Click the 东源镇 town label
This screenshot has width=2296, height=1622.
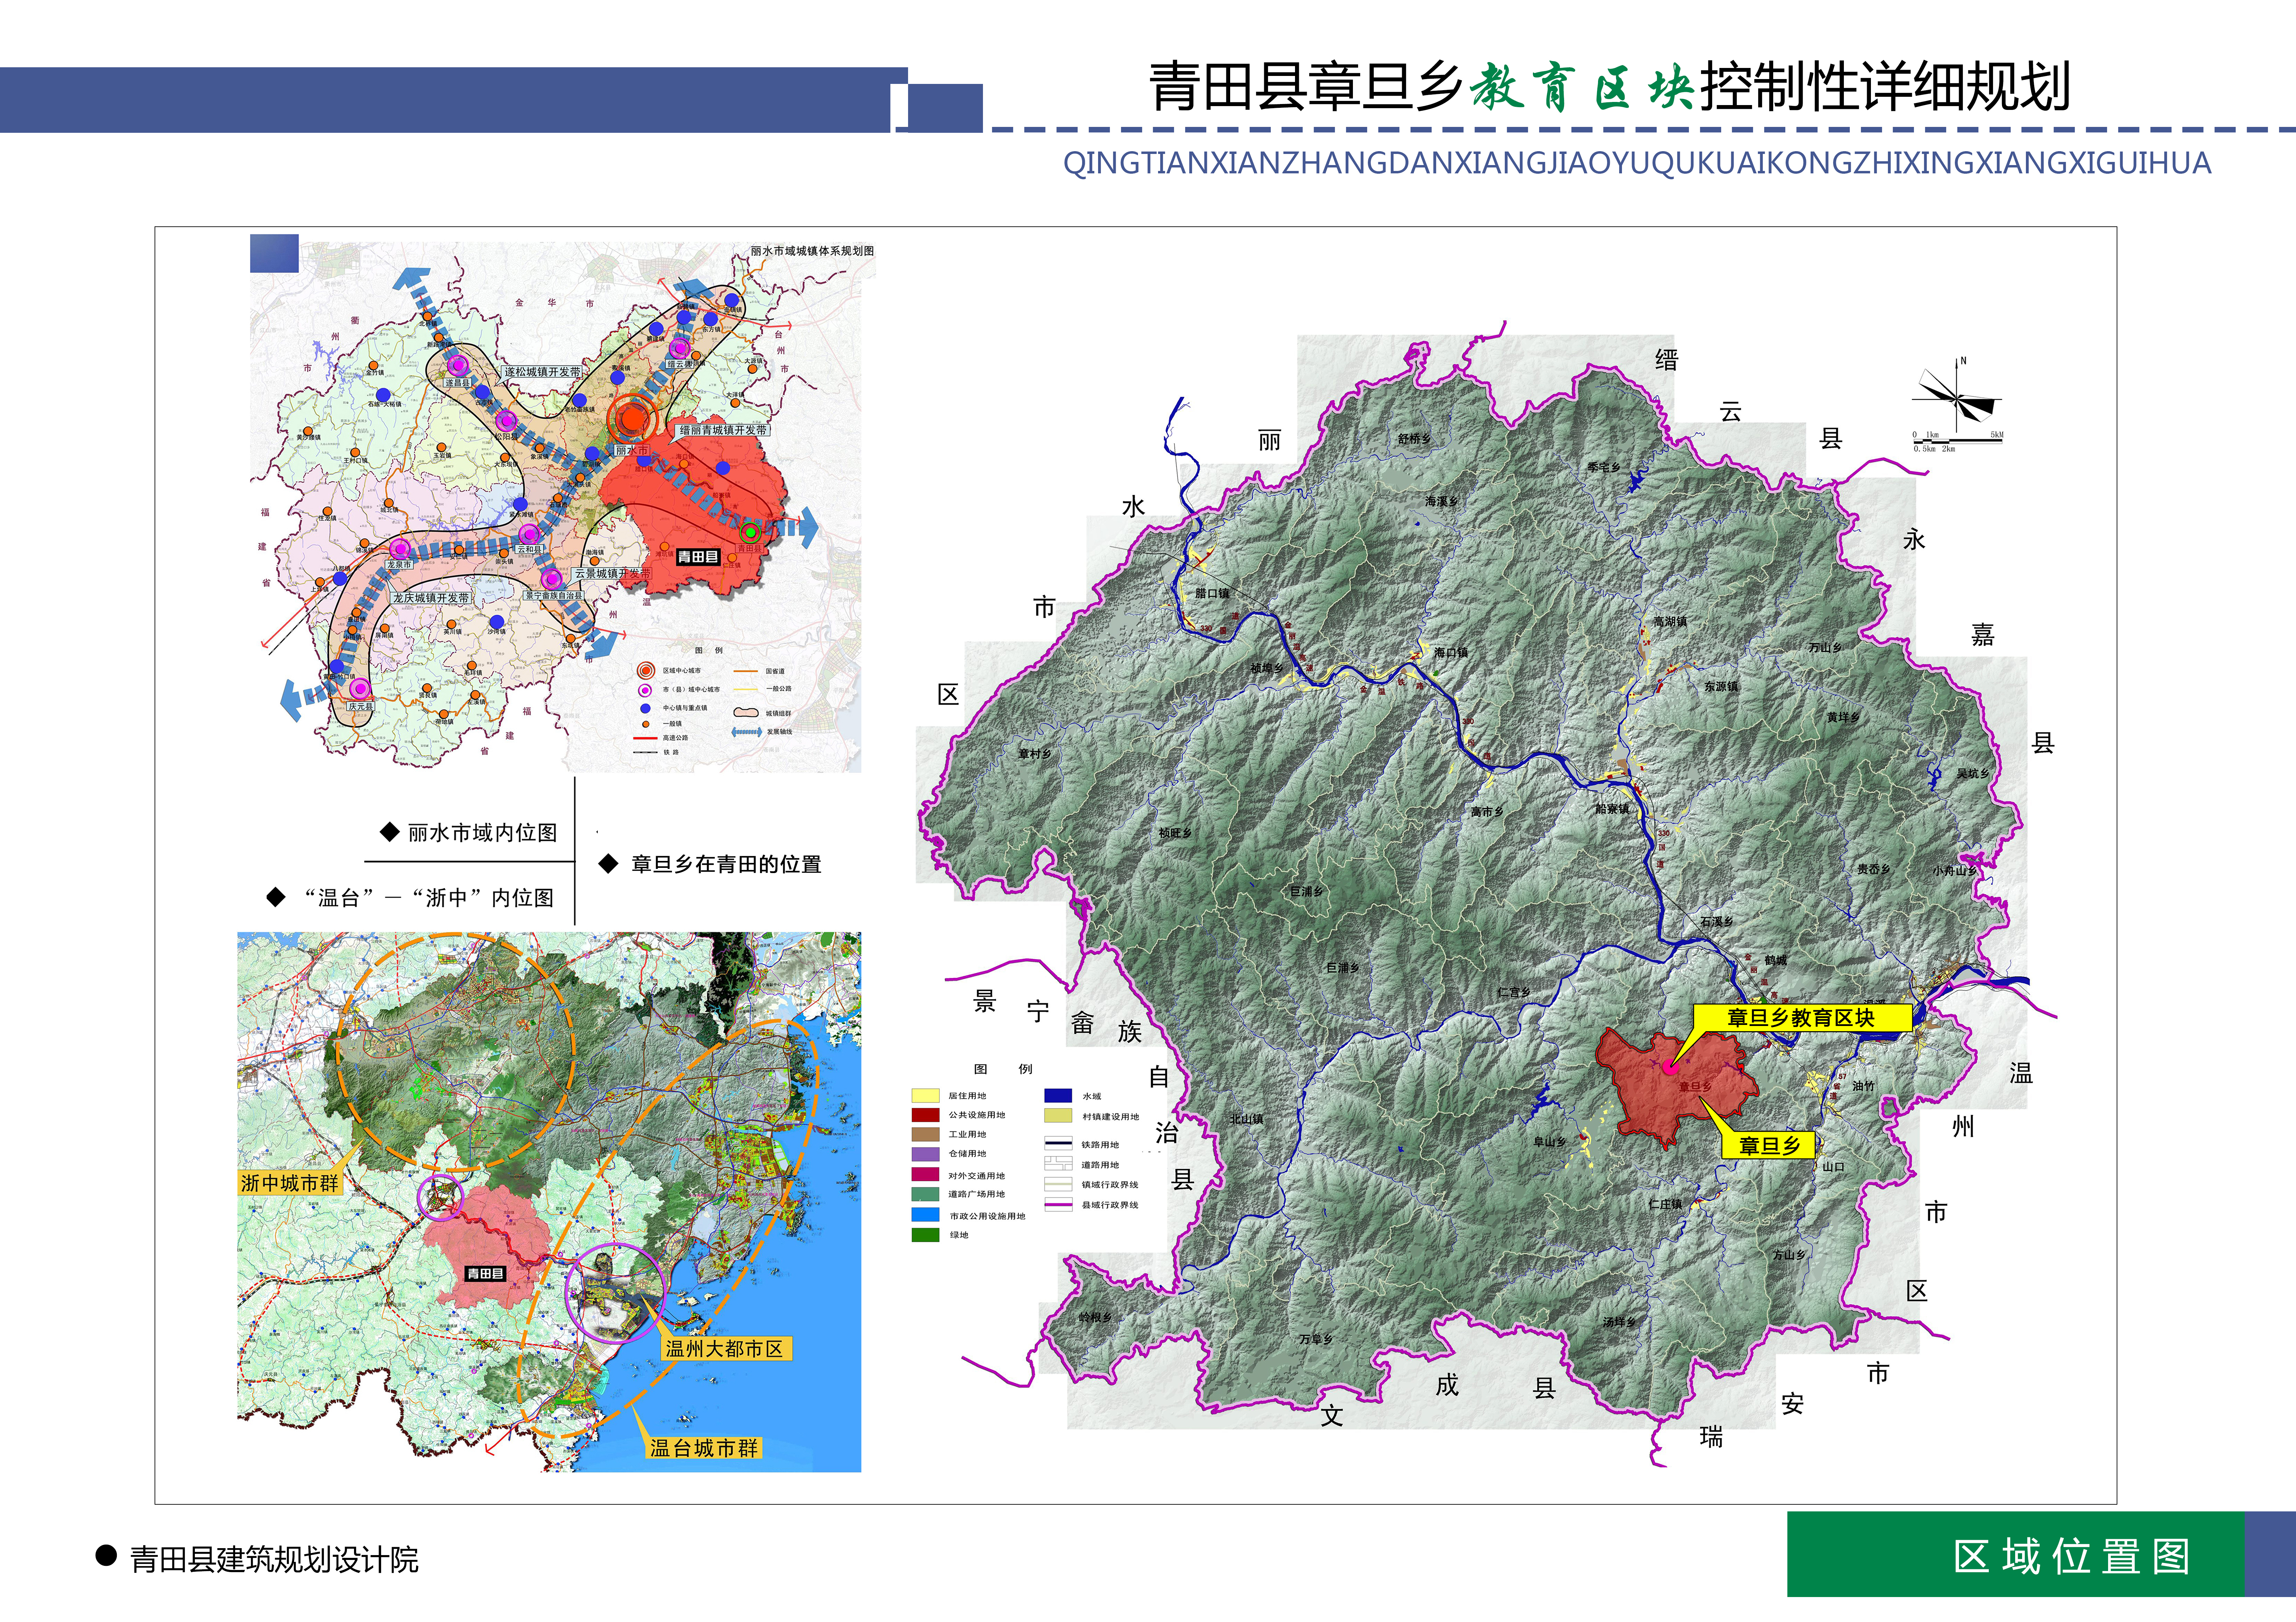[x=1722, y=687]
